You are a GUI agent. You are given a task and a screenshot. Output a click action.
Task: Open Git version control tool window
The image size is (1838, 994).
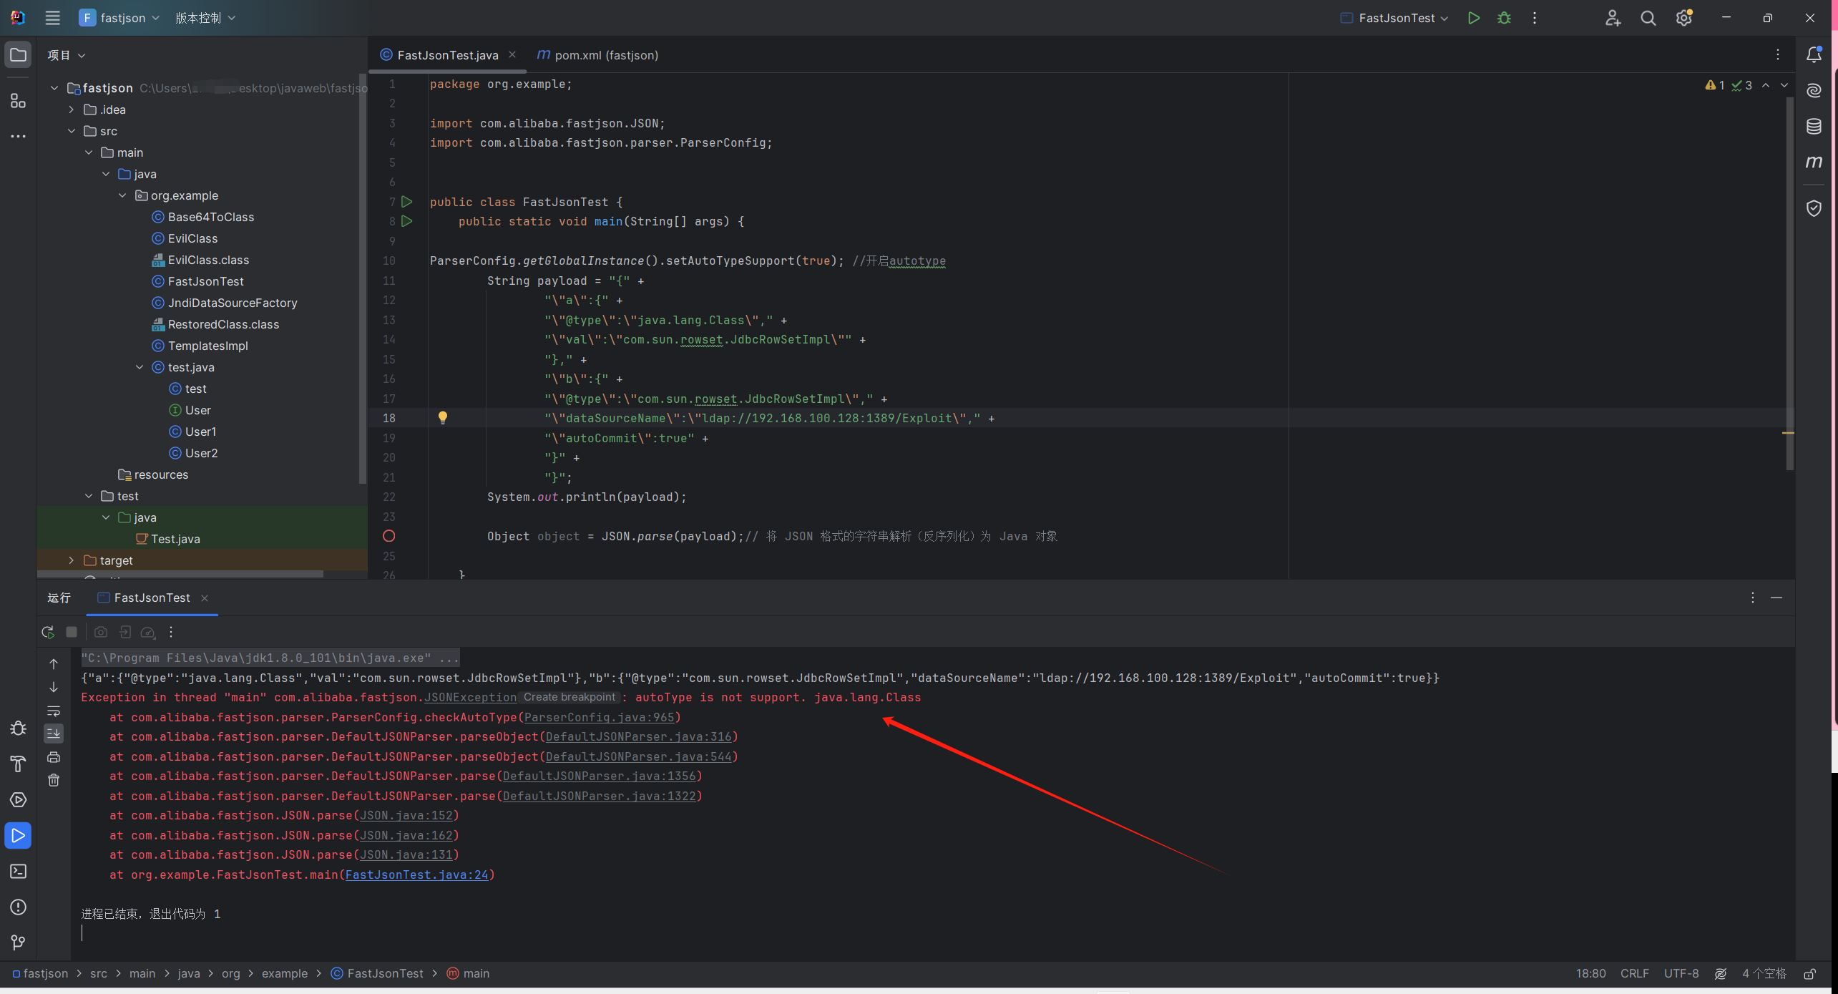pos(18,942)
